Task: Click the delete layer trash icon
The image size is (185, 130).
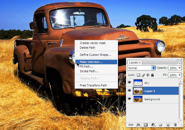Action: 175,125
